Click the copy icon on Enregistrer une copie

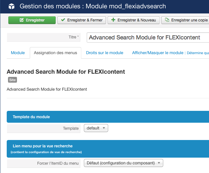pos(167,20)
